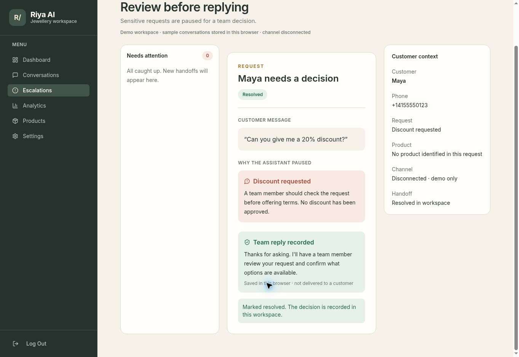The image size is (519, 357).
Task: Click the "Disconnected · demo only" channel value
Action: tap(425, 178)
